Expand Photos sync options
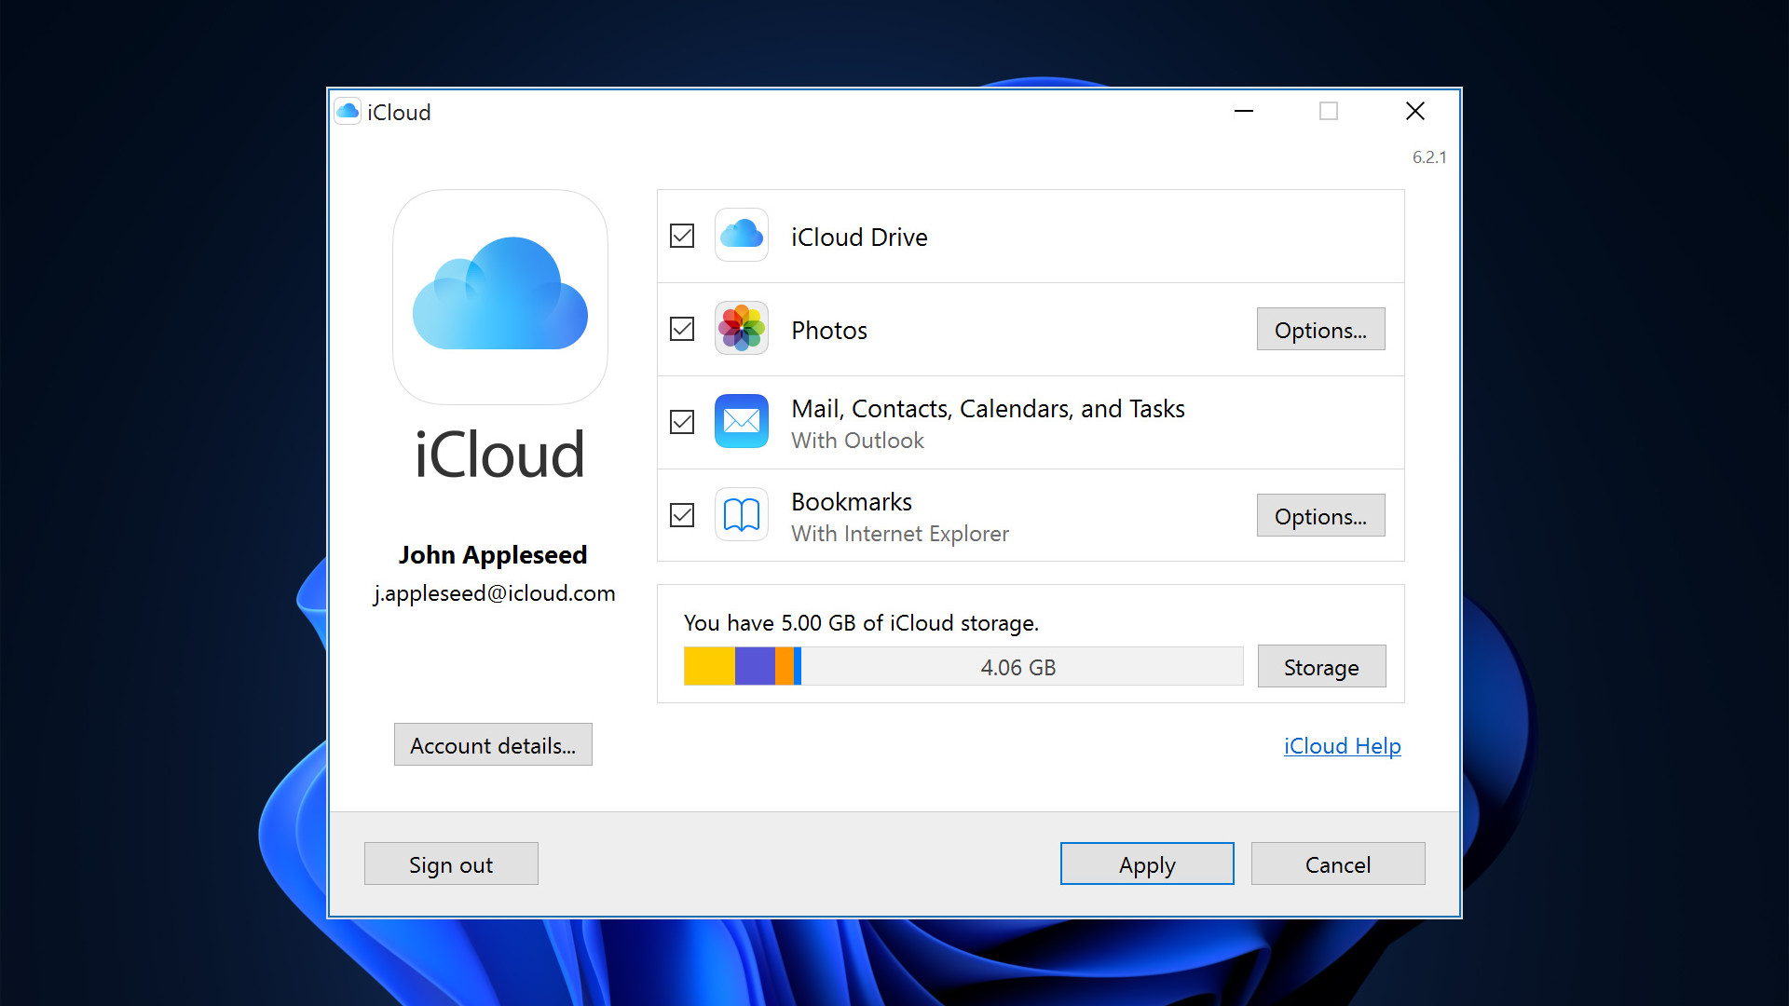Image resolution: width=1789 pixels, height=1006 pixels. (1321, 329)
